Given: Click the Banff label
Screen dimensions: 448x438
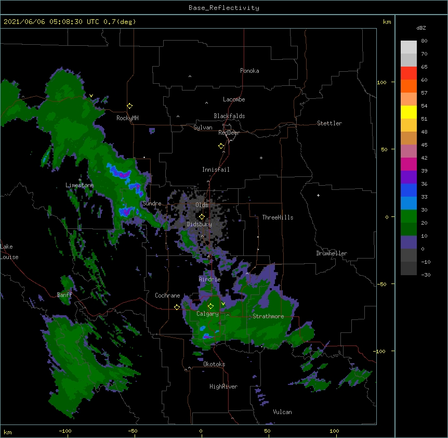Looking at the screenshot, I should coord(64,295).
